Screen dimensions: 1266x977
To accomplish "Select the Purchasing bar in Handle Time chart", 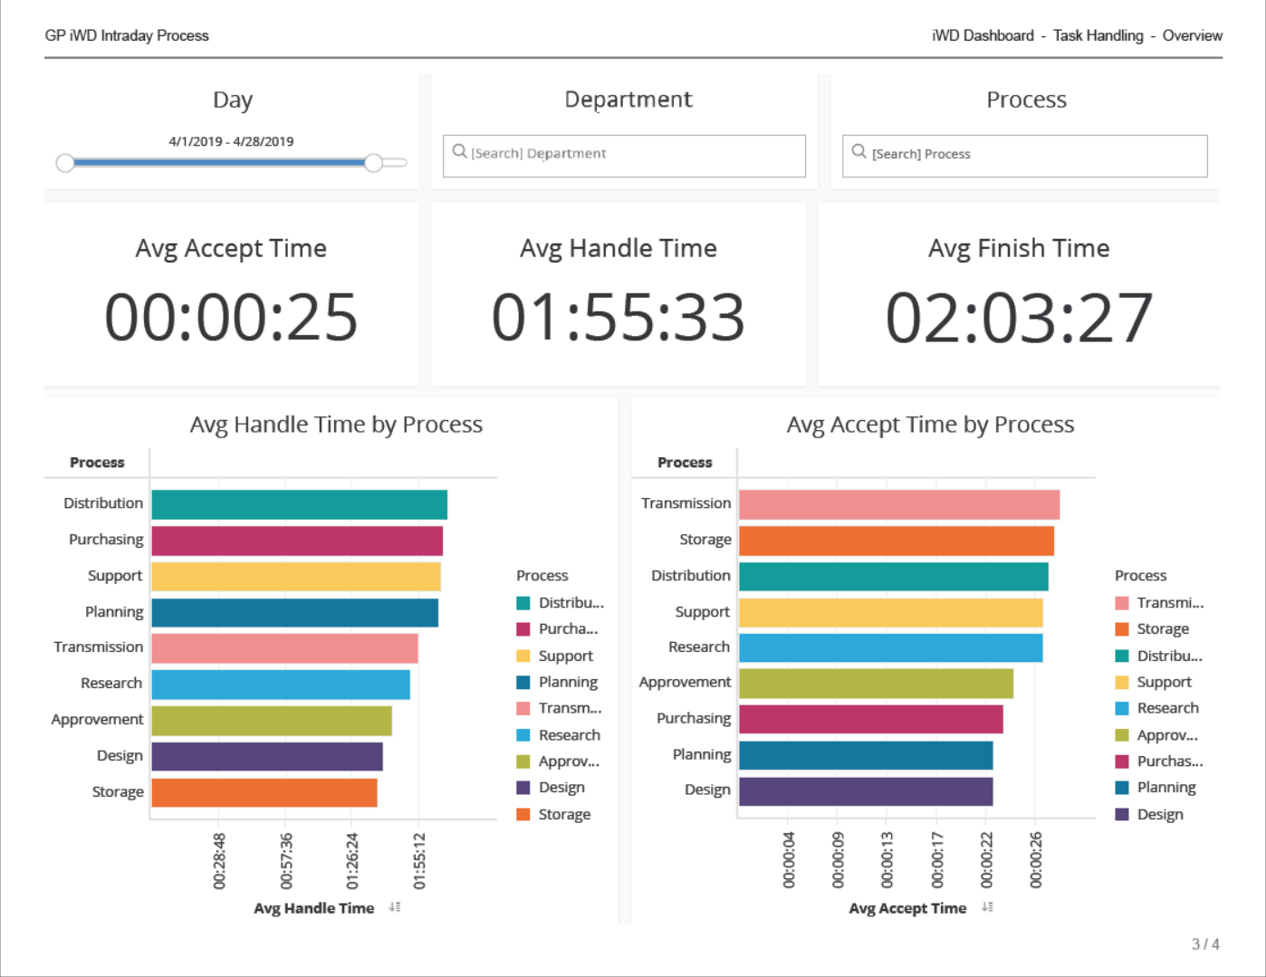I will coord(297,541).
